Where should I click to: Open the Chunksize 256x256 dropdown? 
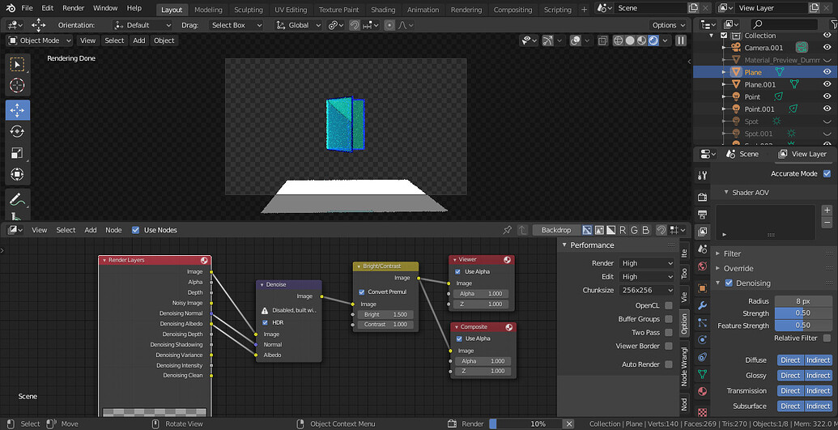point(647,290)
